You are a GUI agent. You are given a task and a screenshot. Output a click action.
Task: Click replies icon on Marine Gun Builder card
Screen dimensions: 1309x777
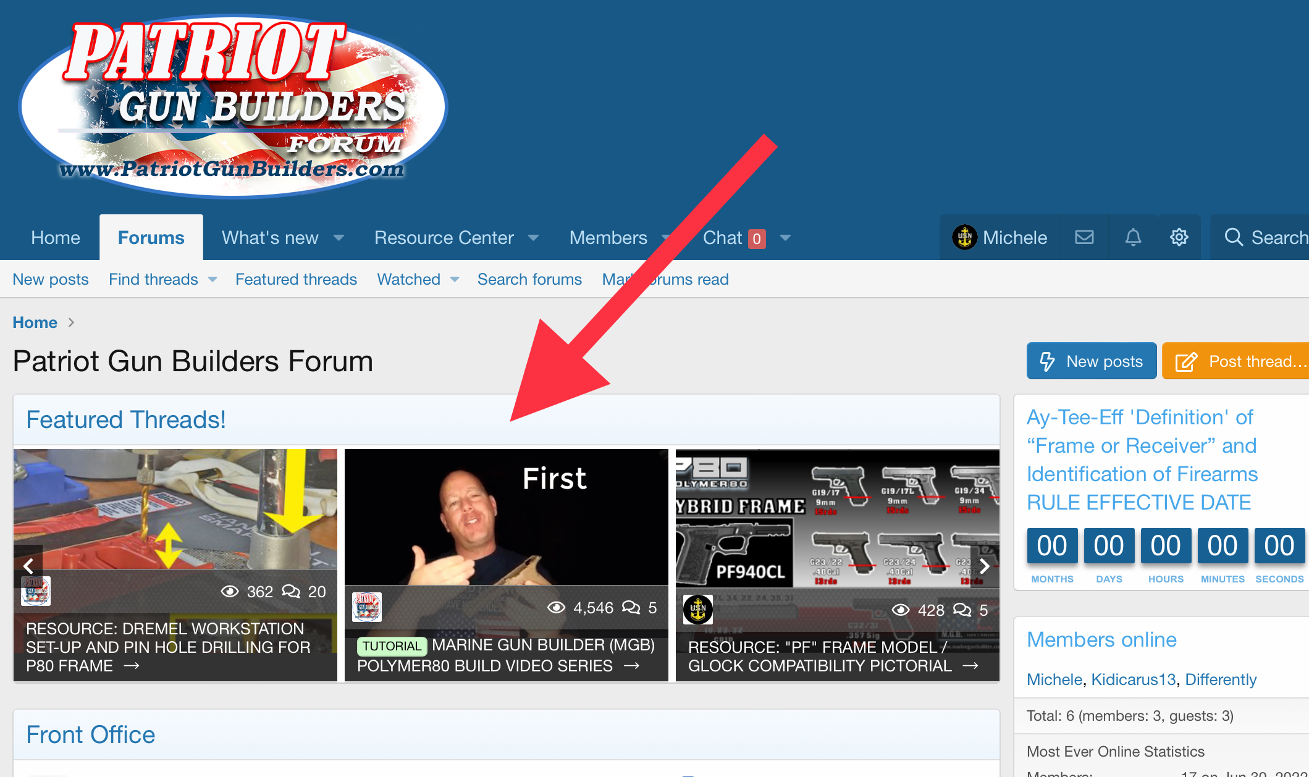coord(631,608)
